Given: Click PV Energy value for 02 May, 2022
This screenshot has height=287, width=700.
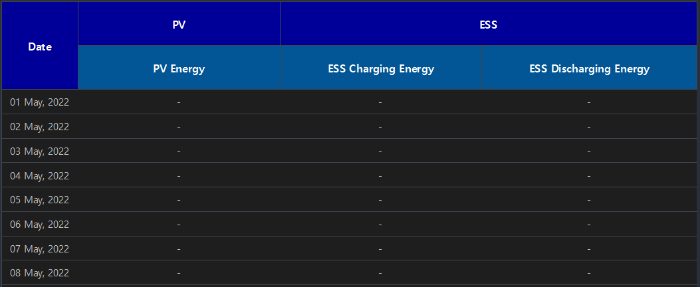Looking at the screenshot, I should 179,127.
